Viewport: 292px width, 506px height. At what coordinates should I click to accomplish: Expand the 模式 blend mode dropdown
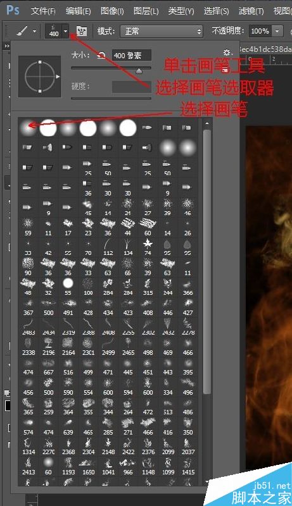162,31
